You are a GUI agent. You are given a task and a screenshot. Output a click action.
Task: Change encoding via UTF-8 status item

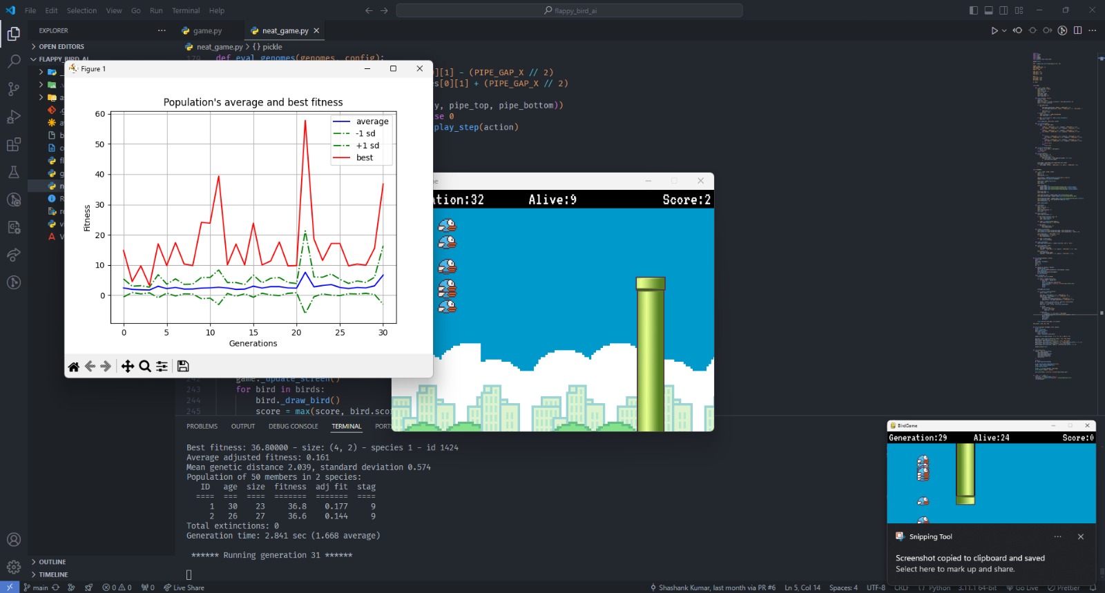click(876, 587)
